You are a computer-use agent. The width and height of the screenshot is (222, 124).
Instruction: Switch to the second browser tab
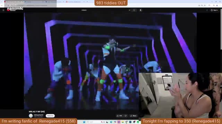[34, 2]
